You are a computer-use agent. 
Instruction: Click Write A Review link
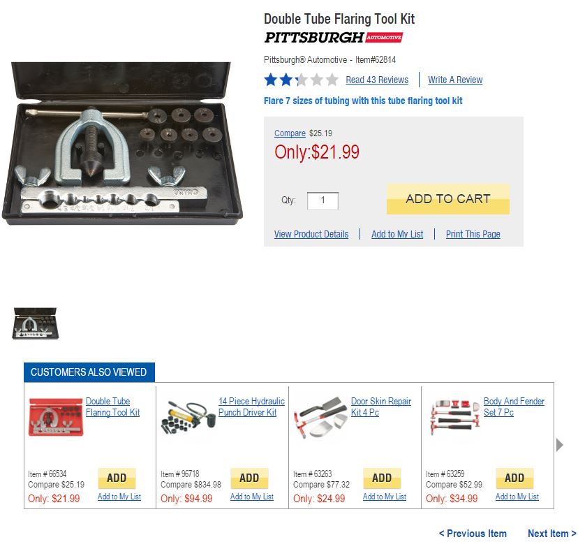tap(455, 80)
